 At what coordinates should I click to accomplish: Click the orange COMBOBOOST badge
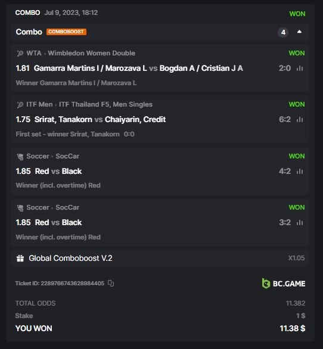click(66, 32)
